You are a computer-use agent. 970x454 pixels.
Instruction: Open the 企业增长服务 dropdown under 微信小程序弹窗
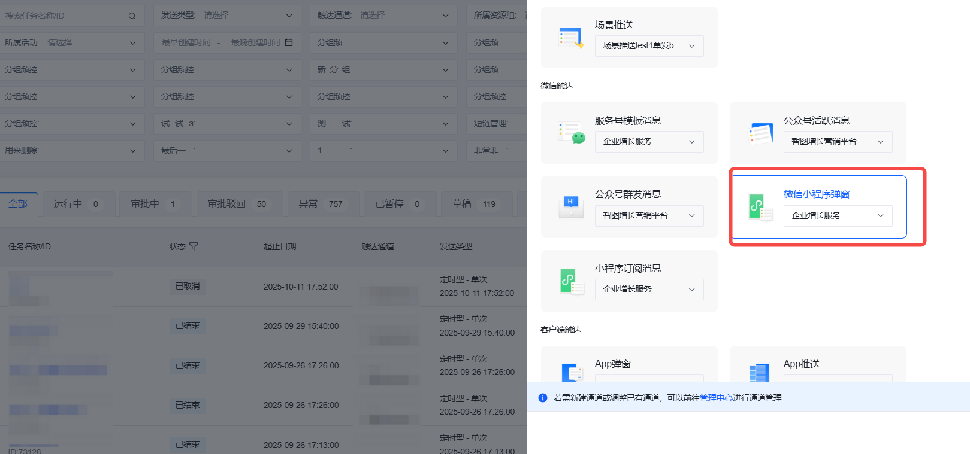tap(838, 216)
